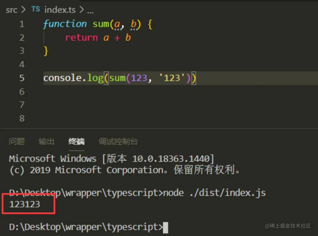Click line number 8 in the gutter
The height and width of the screenshot is (236, 318).
tap(22, 118)
